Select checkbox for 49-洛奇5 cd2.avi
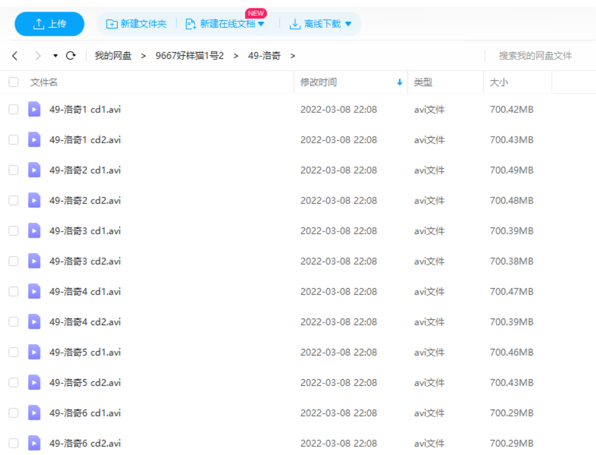596x455 pixels. 13,383
